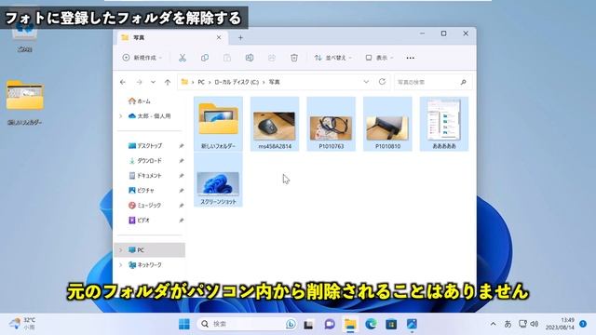
Task: Click pin icon beside ビデオ
Action: (182, 220)
